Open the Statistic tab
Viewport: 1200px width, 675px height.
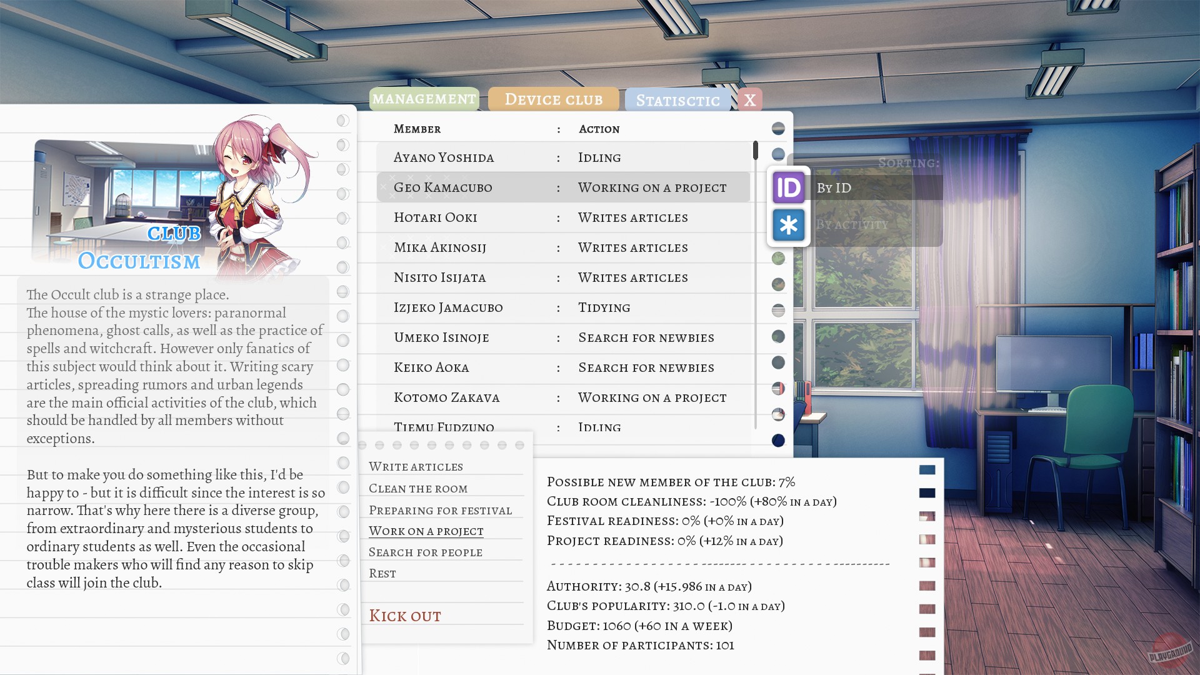pos(677,101)
